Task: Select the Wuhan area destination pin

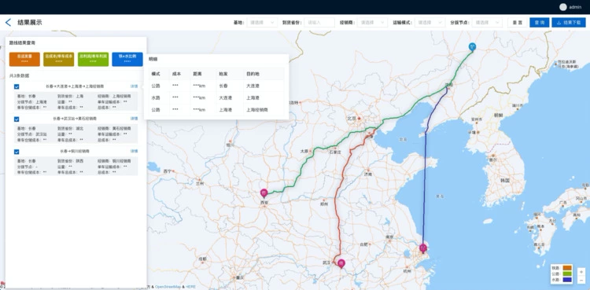Action: coord(341,263)
